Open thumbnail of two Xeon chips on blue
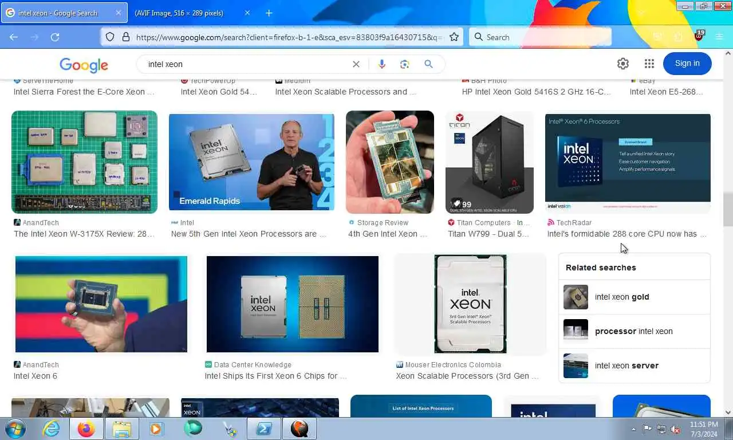 click(x=293, y=304)
